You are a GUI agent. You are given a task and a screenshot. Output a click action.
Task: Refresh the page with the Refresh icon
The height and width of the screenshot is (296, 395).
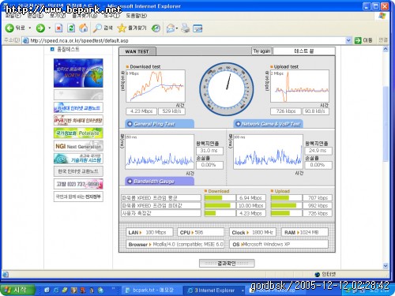[71, 28]
